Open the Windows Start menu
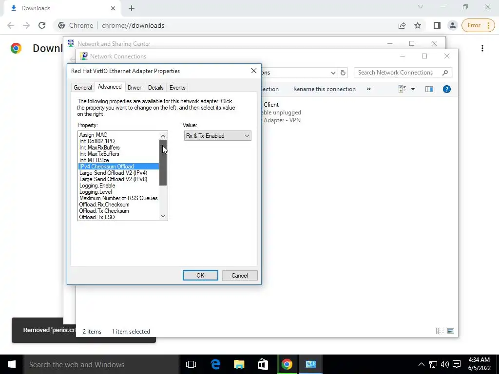The width and height of the screenshot is (499, 374). tap(12, 364)
